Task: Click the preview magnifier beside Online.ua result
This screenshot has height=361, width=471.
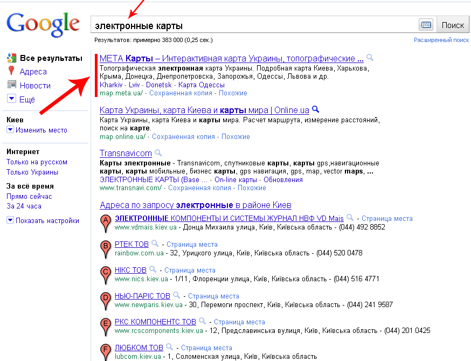Action: tap(315, 109)
